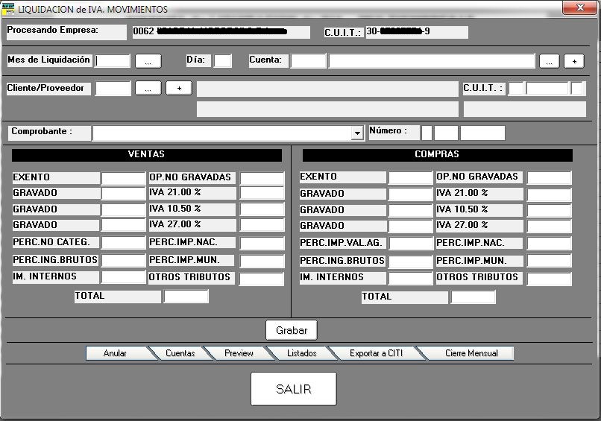Click the Grabar button
The image size is (601, 421).
coord(292,330)
